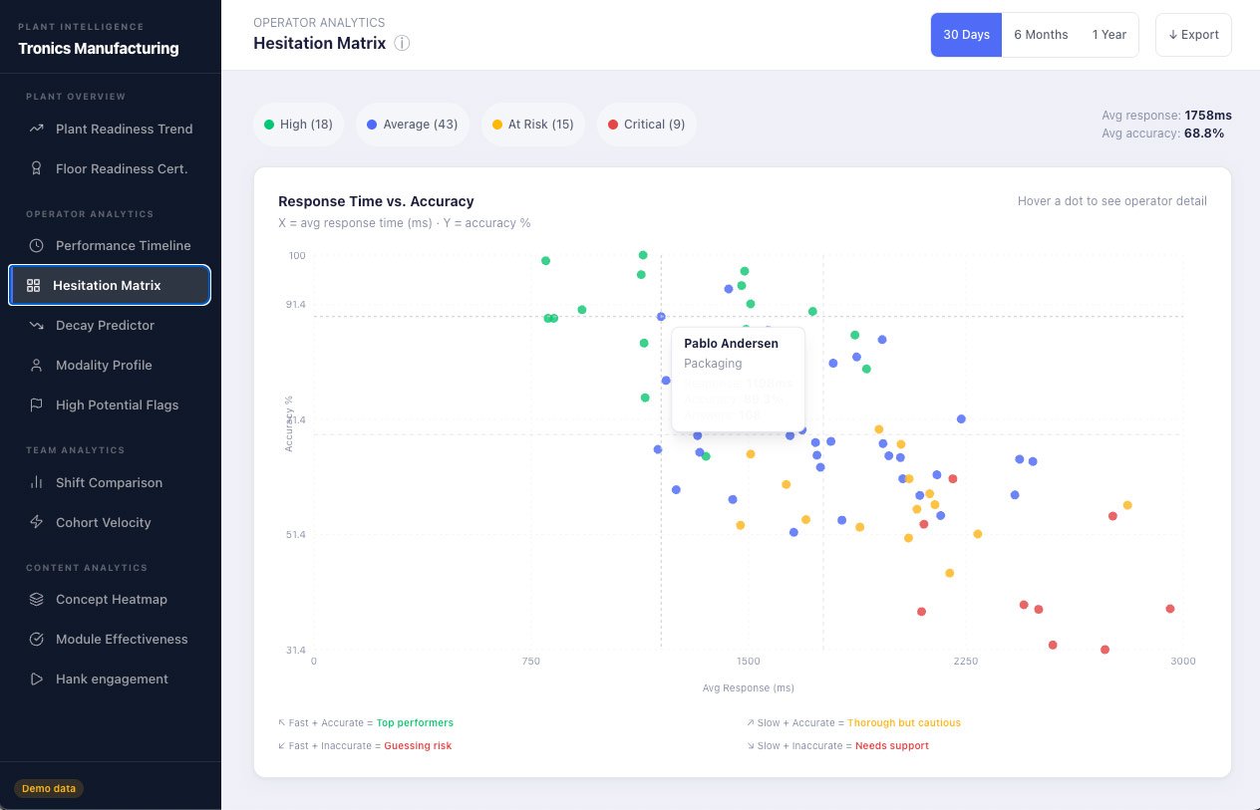
Task: Toggle the At Risk (15) legend filter
Action: pos(533,125)
